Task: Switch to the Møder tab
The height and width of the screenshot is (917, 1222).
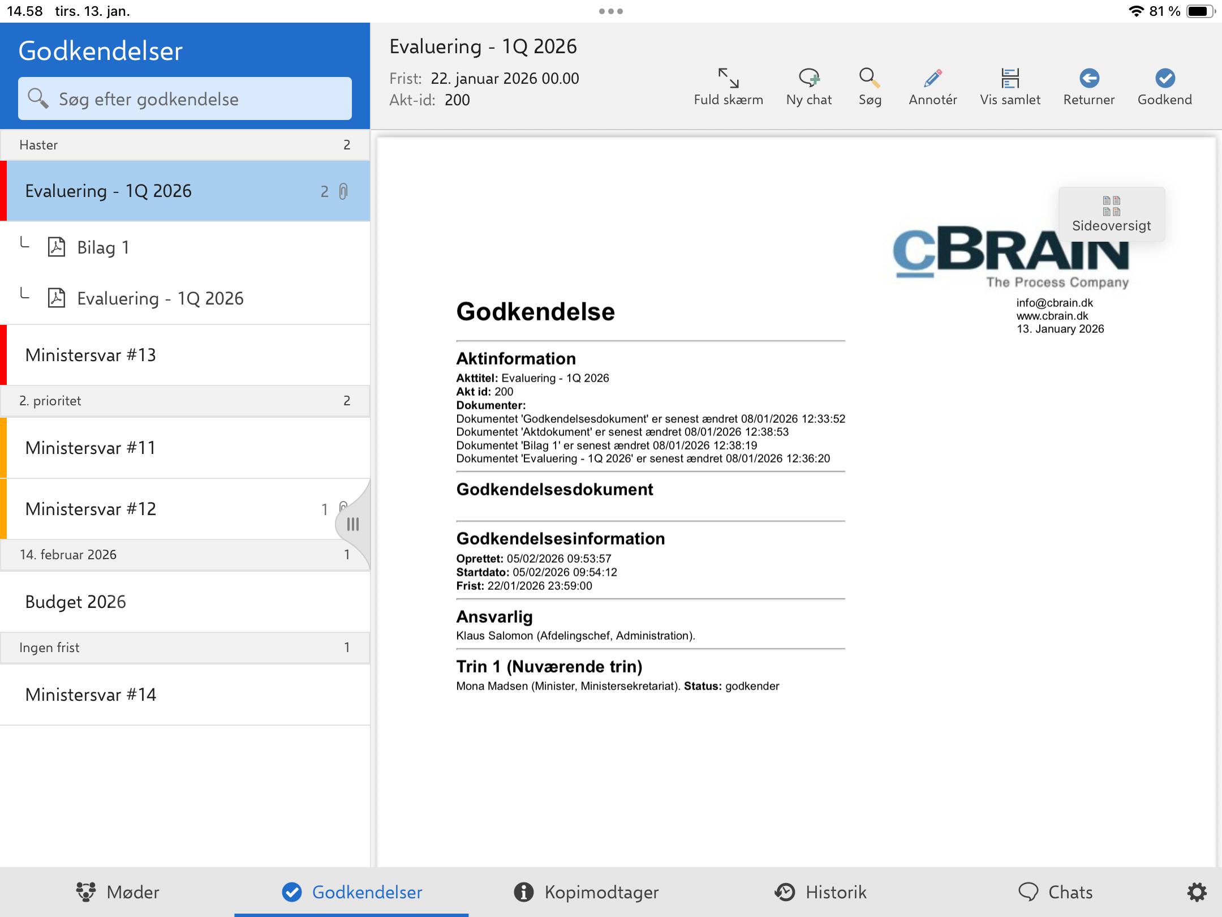Action: point(118,892)
